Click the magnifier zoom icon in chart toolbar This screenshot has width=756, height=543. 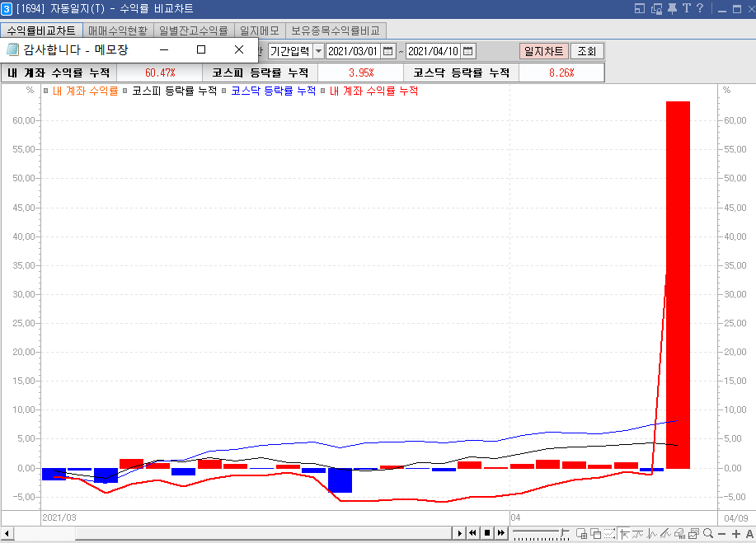(x=707, y=533)
